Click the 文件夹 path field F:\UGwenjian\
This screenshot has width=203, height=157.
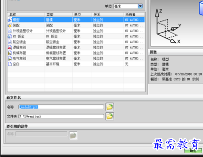61,116
